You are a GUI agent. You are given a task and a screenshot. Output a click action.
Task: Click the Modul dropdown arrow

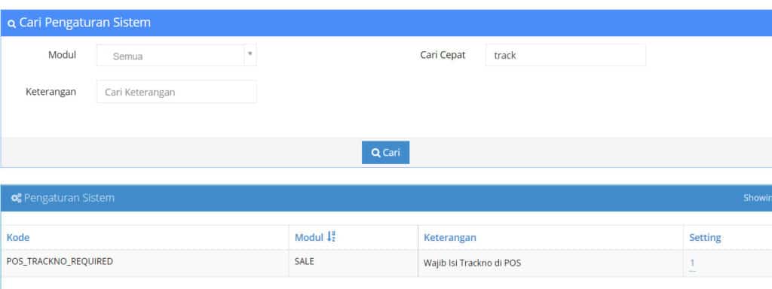[250, 55]
